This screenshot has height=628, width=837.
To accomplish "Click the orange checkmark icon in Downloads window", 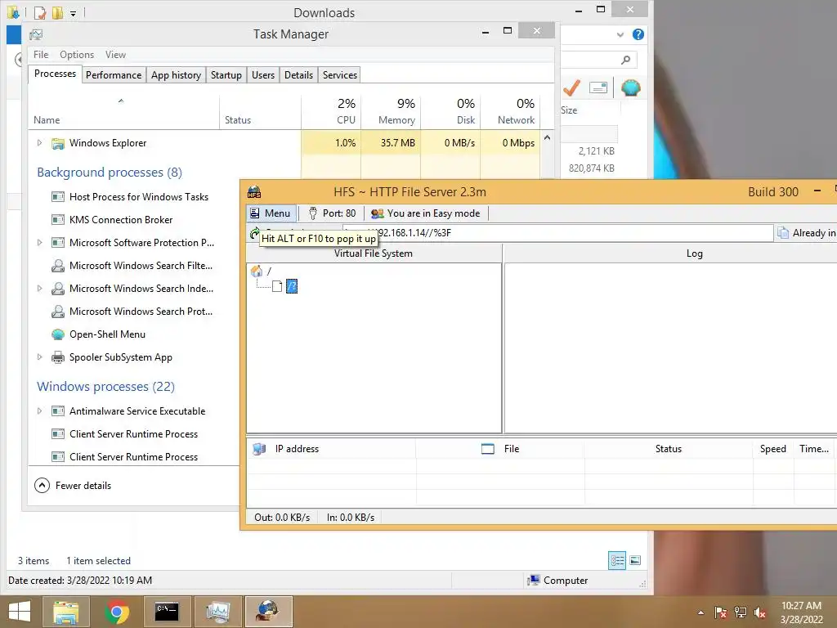I will tap(571, 87).
